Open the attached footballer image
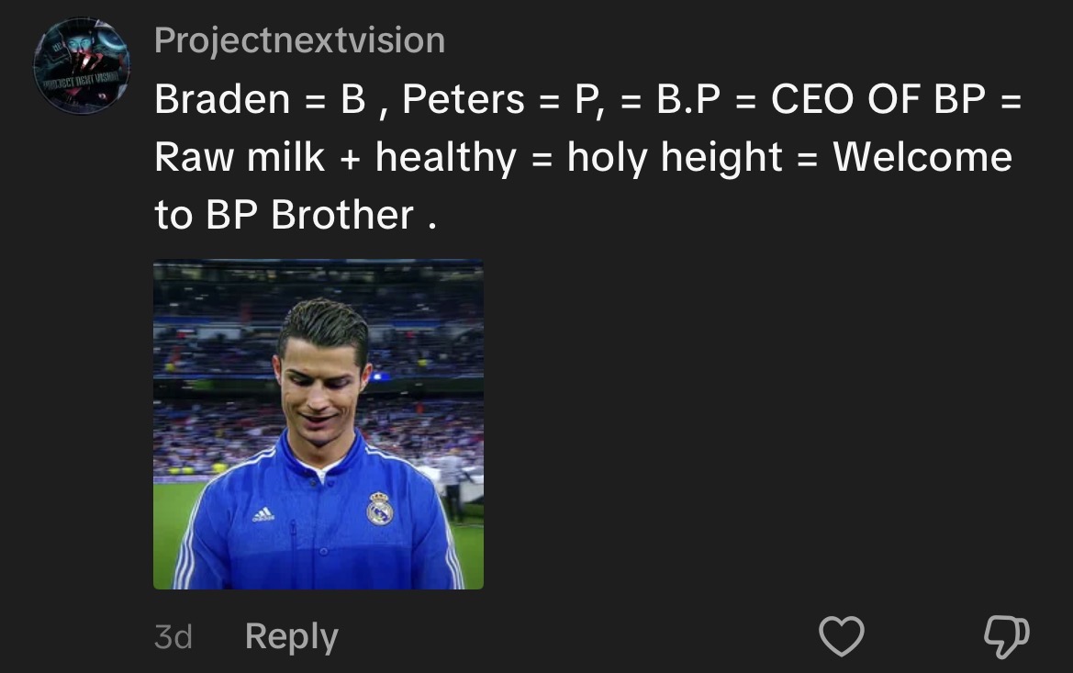Viewport: 1073px width, 673px height. (319, 424)
